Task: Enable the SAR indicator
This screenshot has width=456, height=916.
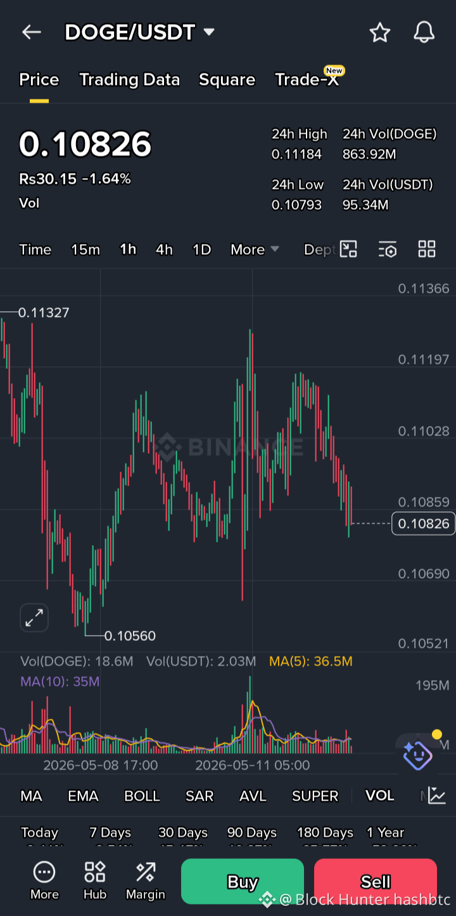Action: pos(199,796)
